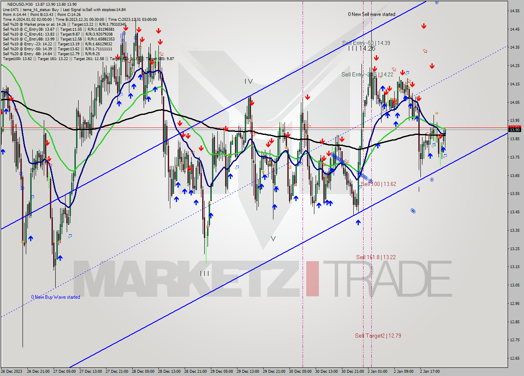Click the current price tag 13.90
Image resolution: width=524 pixels, height=376 pixels.
click(x=515, y=130)
